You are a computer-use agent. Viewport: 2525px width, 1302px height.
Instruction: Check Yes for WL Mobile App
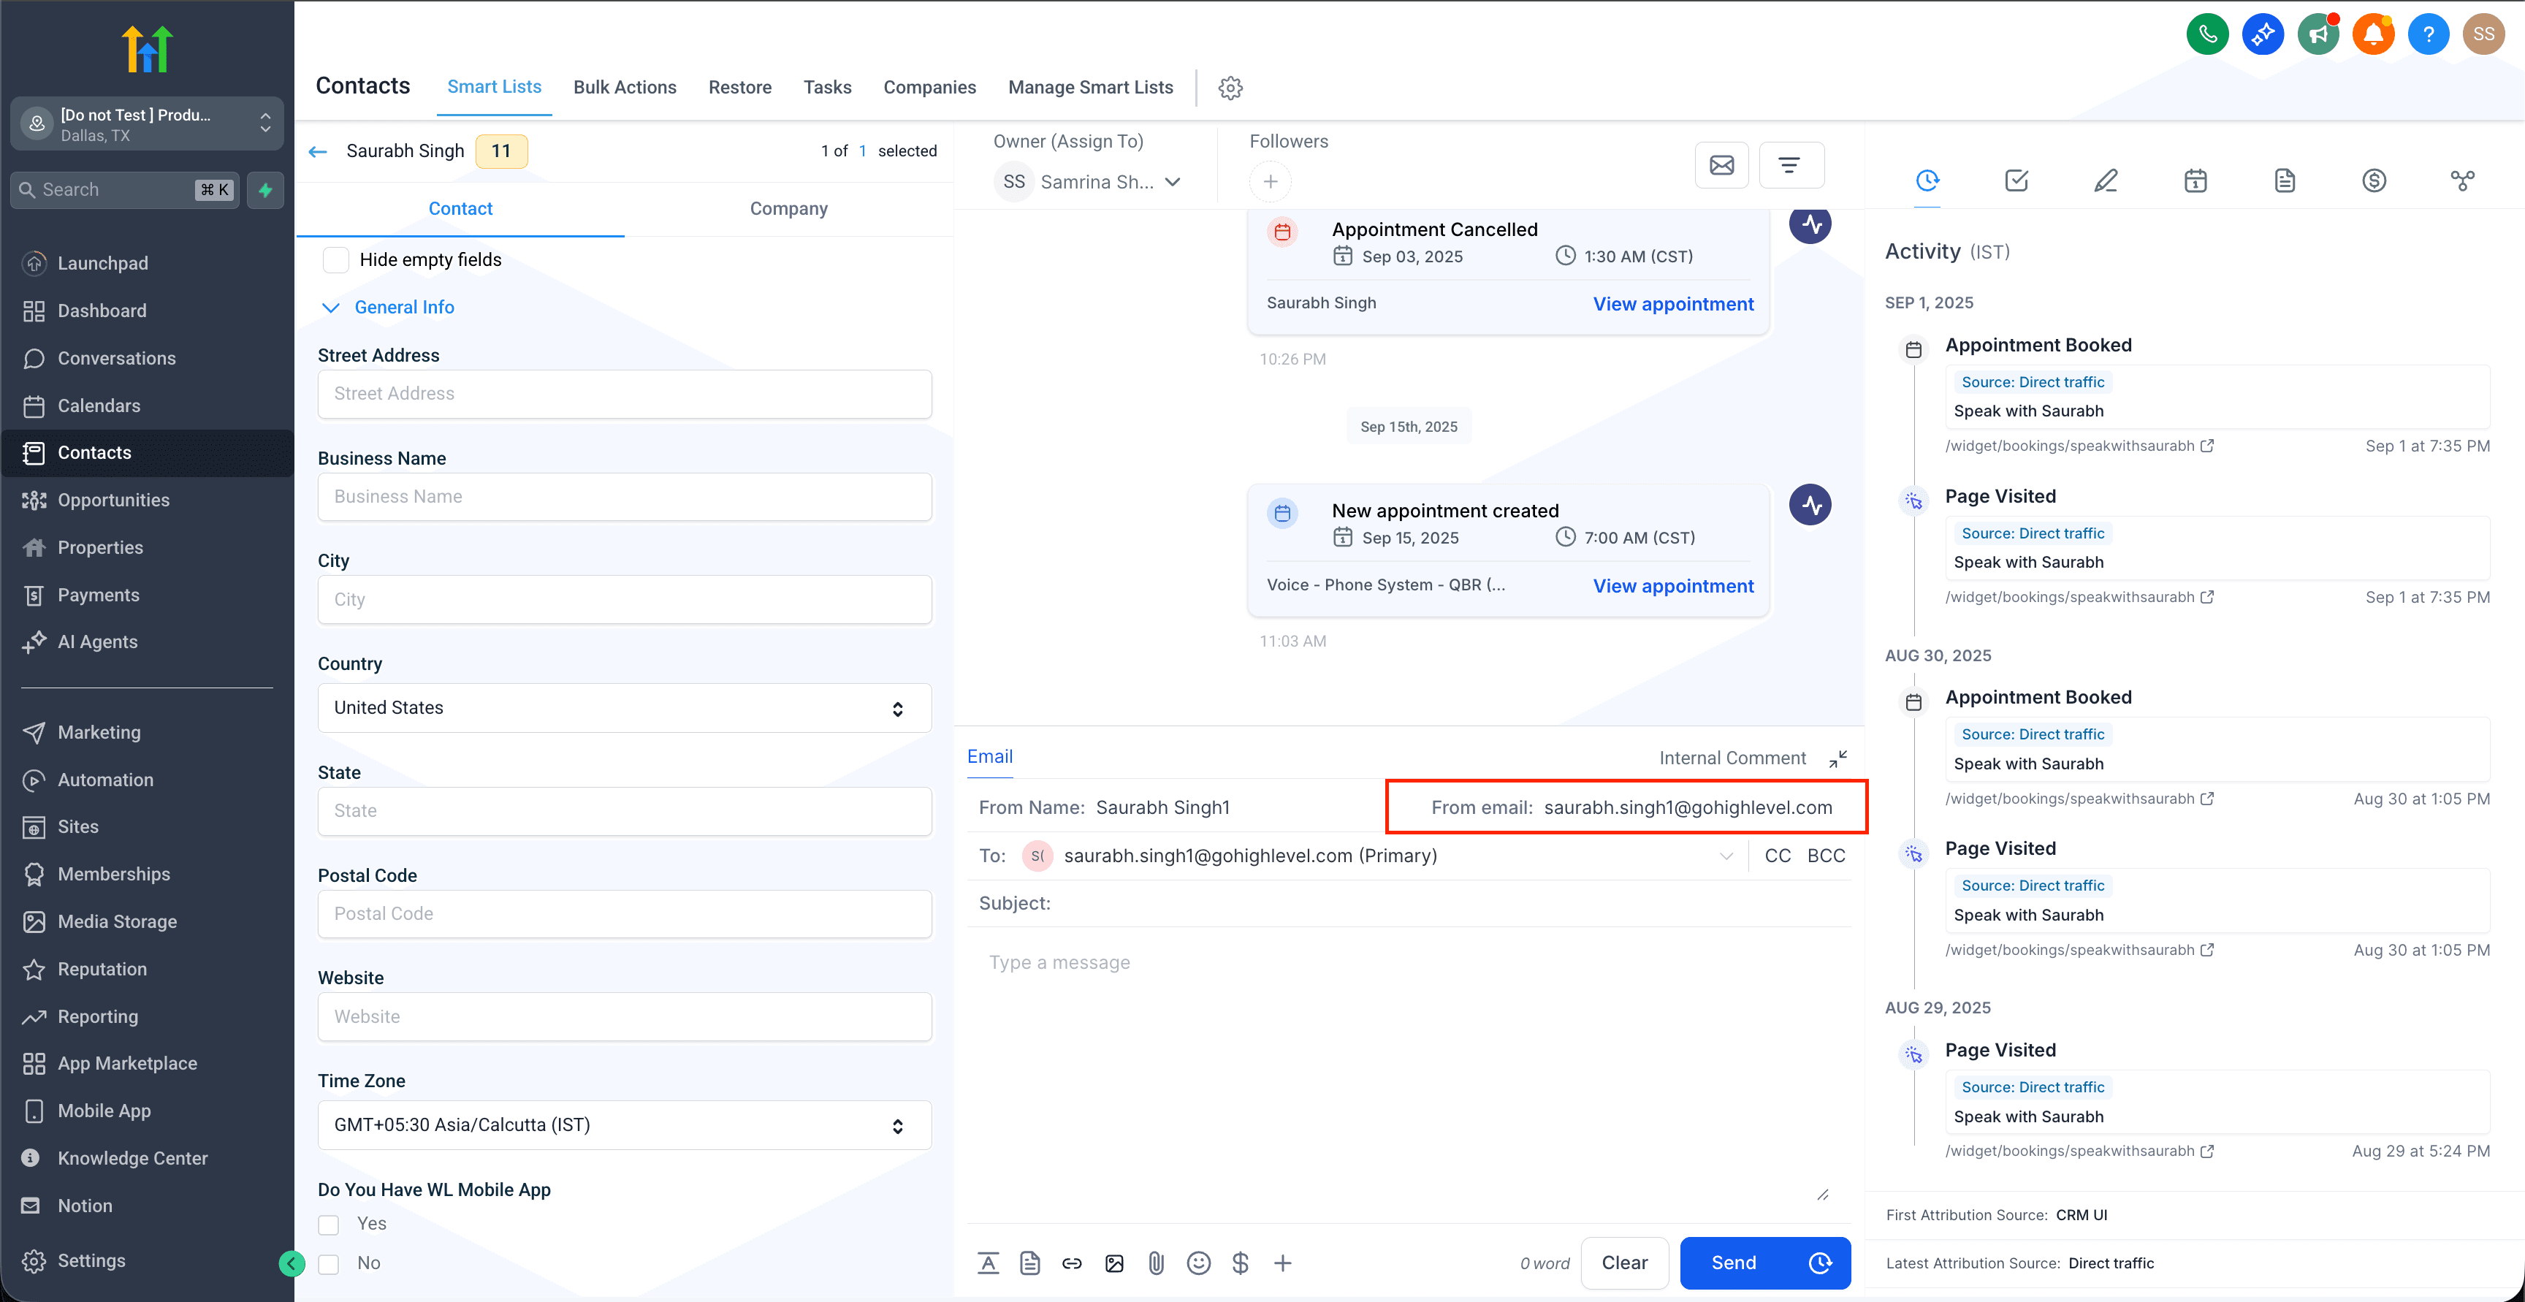(x=328, y=1225)
